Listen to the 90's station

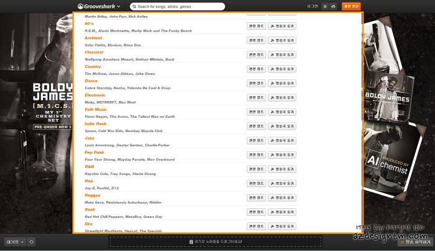[282, 26]
